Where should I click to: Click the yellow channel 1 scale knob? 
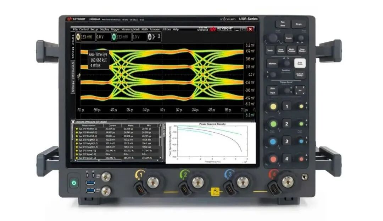pos(273,107)
